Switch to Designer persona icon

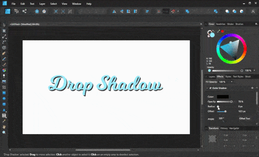click(x=8, y=11)
